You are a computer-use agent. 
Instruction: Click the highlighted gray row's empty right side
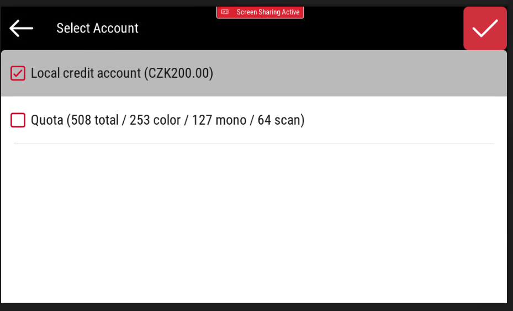[x=387, y=73]
